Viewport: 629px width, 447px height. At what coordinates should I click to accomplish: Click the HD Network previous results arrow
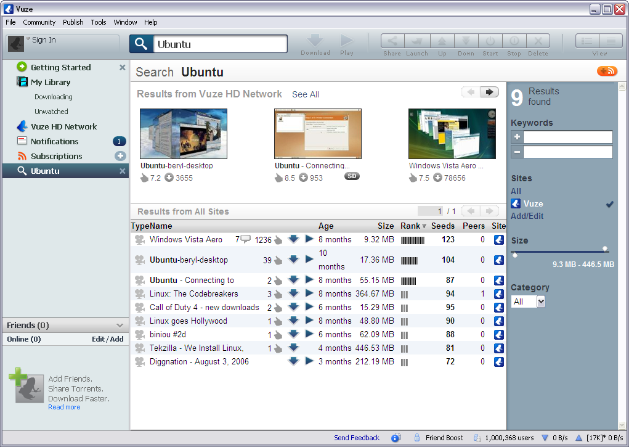[x=471, y=92]
